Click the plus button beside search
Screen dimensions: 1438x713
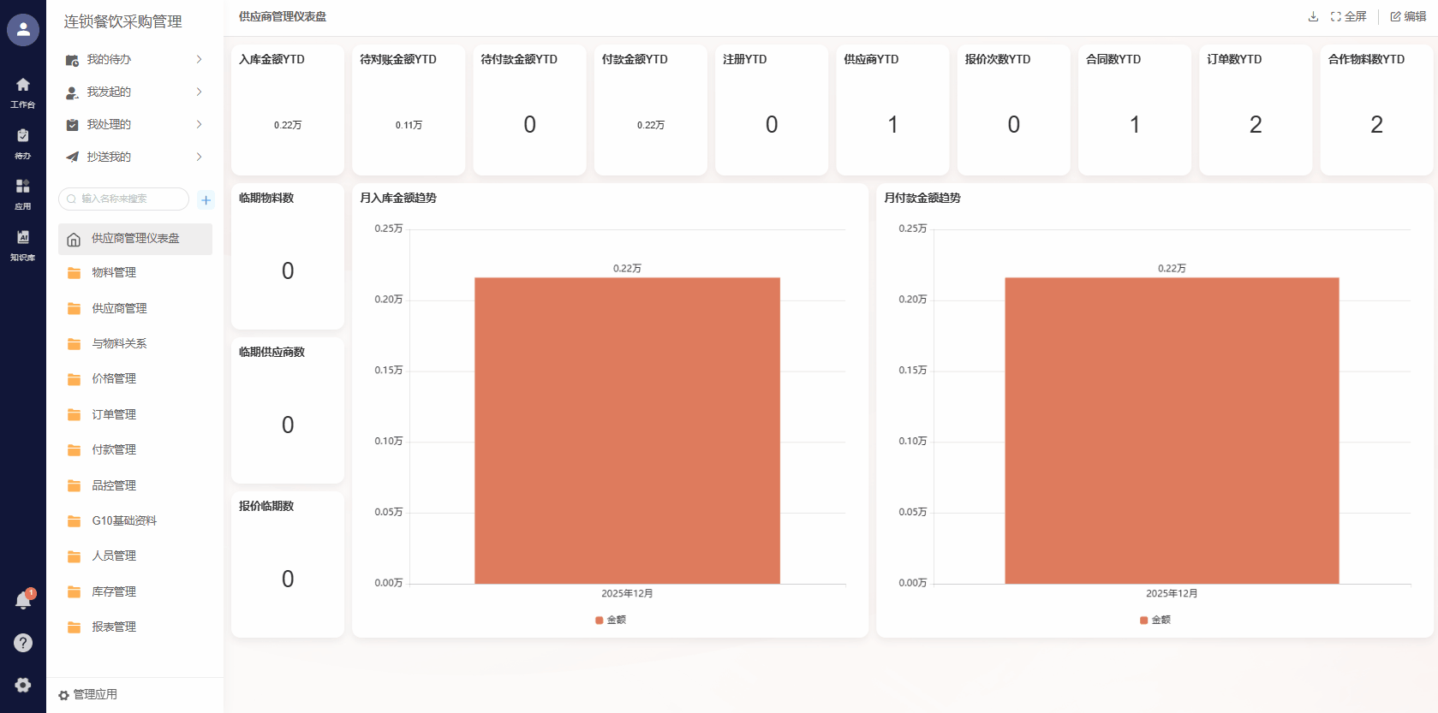tap(206, 199)
